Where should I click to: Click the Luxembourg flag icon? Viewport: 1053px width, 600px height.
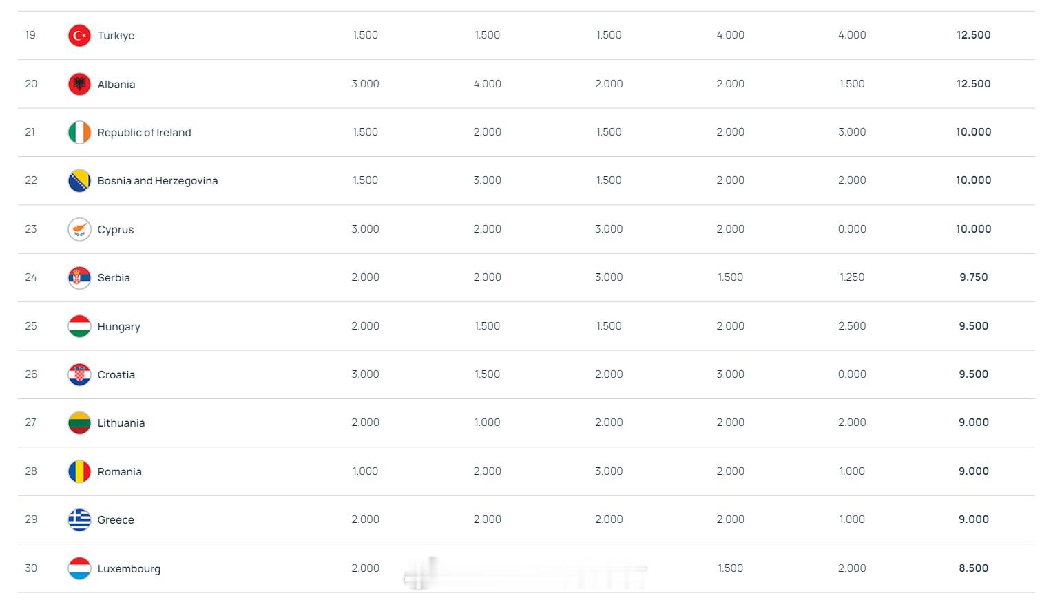[79, 568]
